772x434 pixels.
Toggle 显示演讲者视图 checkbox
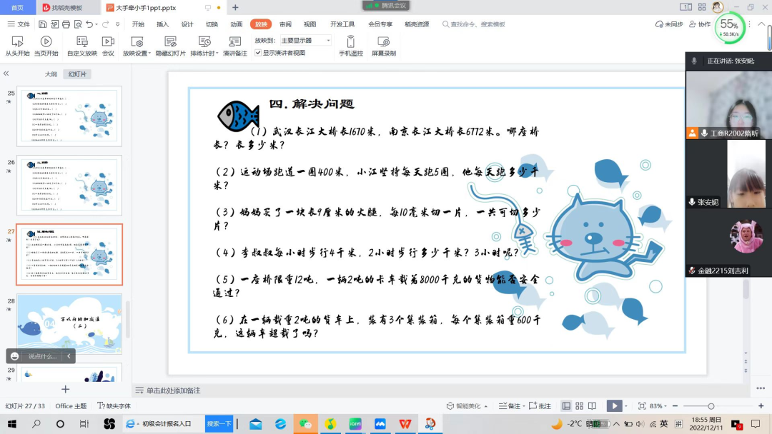pos(259,53)
